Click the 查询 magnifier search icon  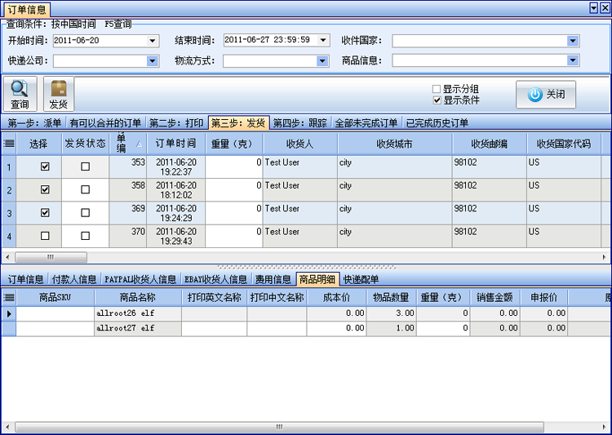pos(20,89)
